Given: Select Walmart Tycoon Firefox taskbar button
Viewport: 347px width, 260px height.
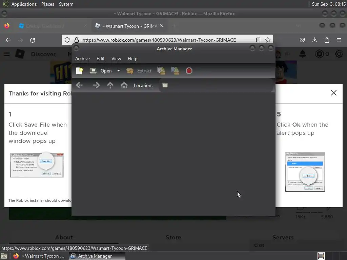Looking at the screenshot, I should click(x=39, y=256).
